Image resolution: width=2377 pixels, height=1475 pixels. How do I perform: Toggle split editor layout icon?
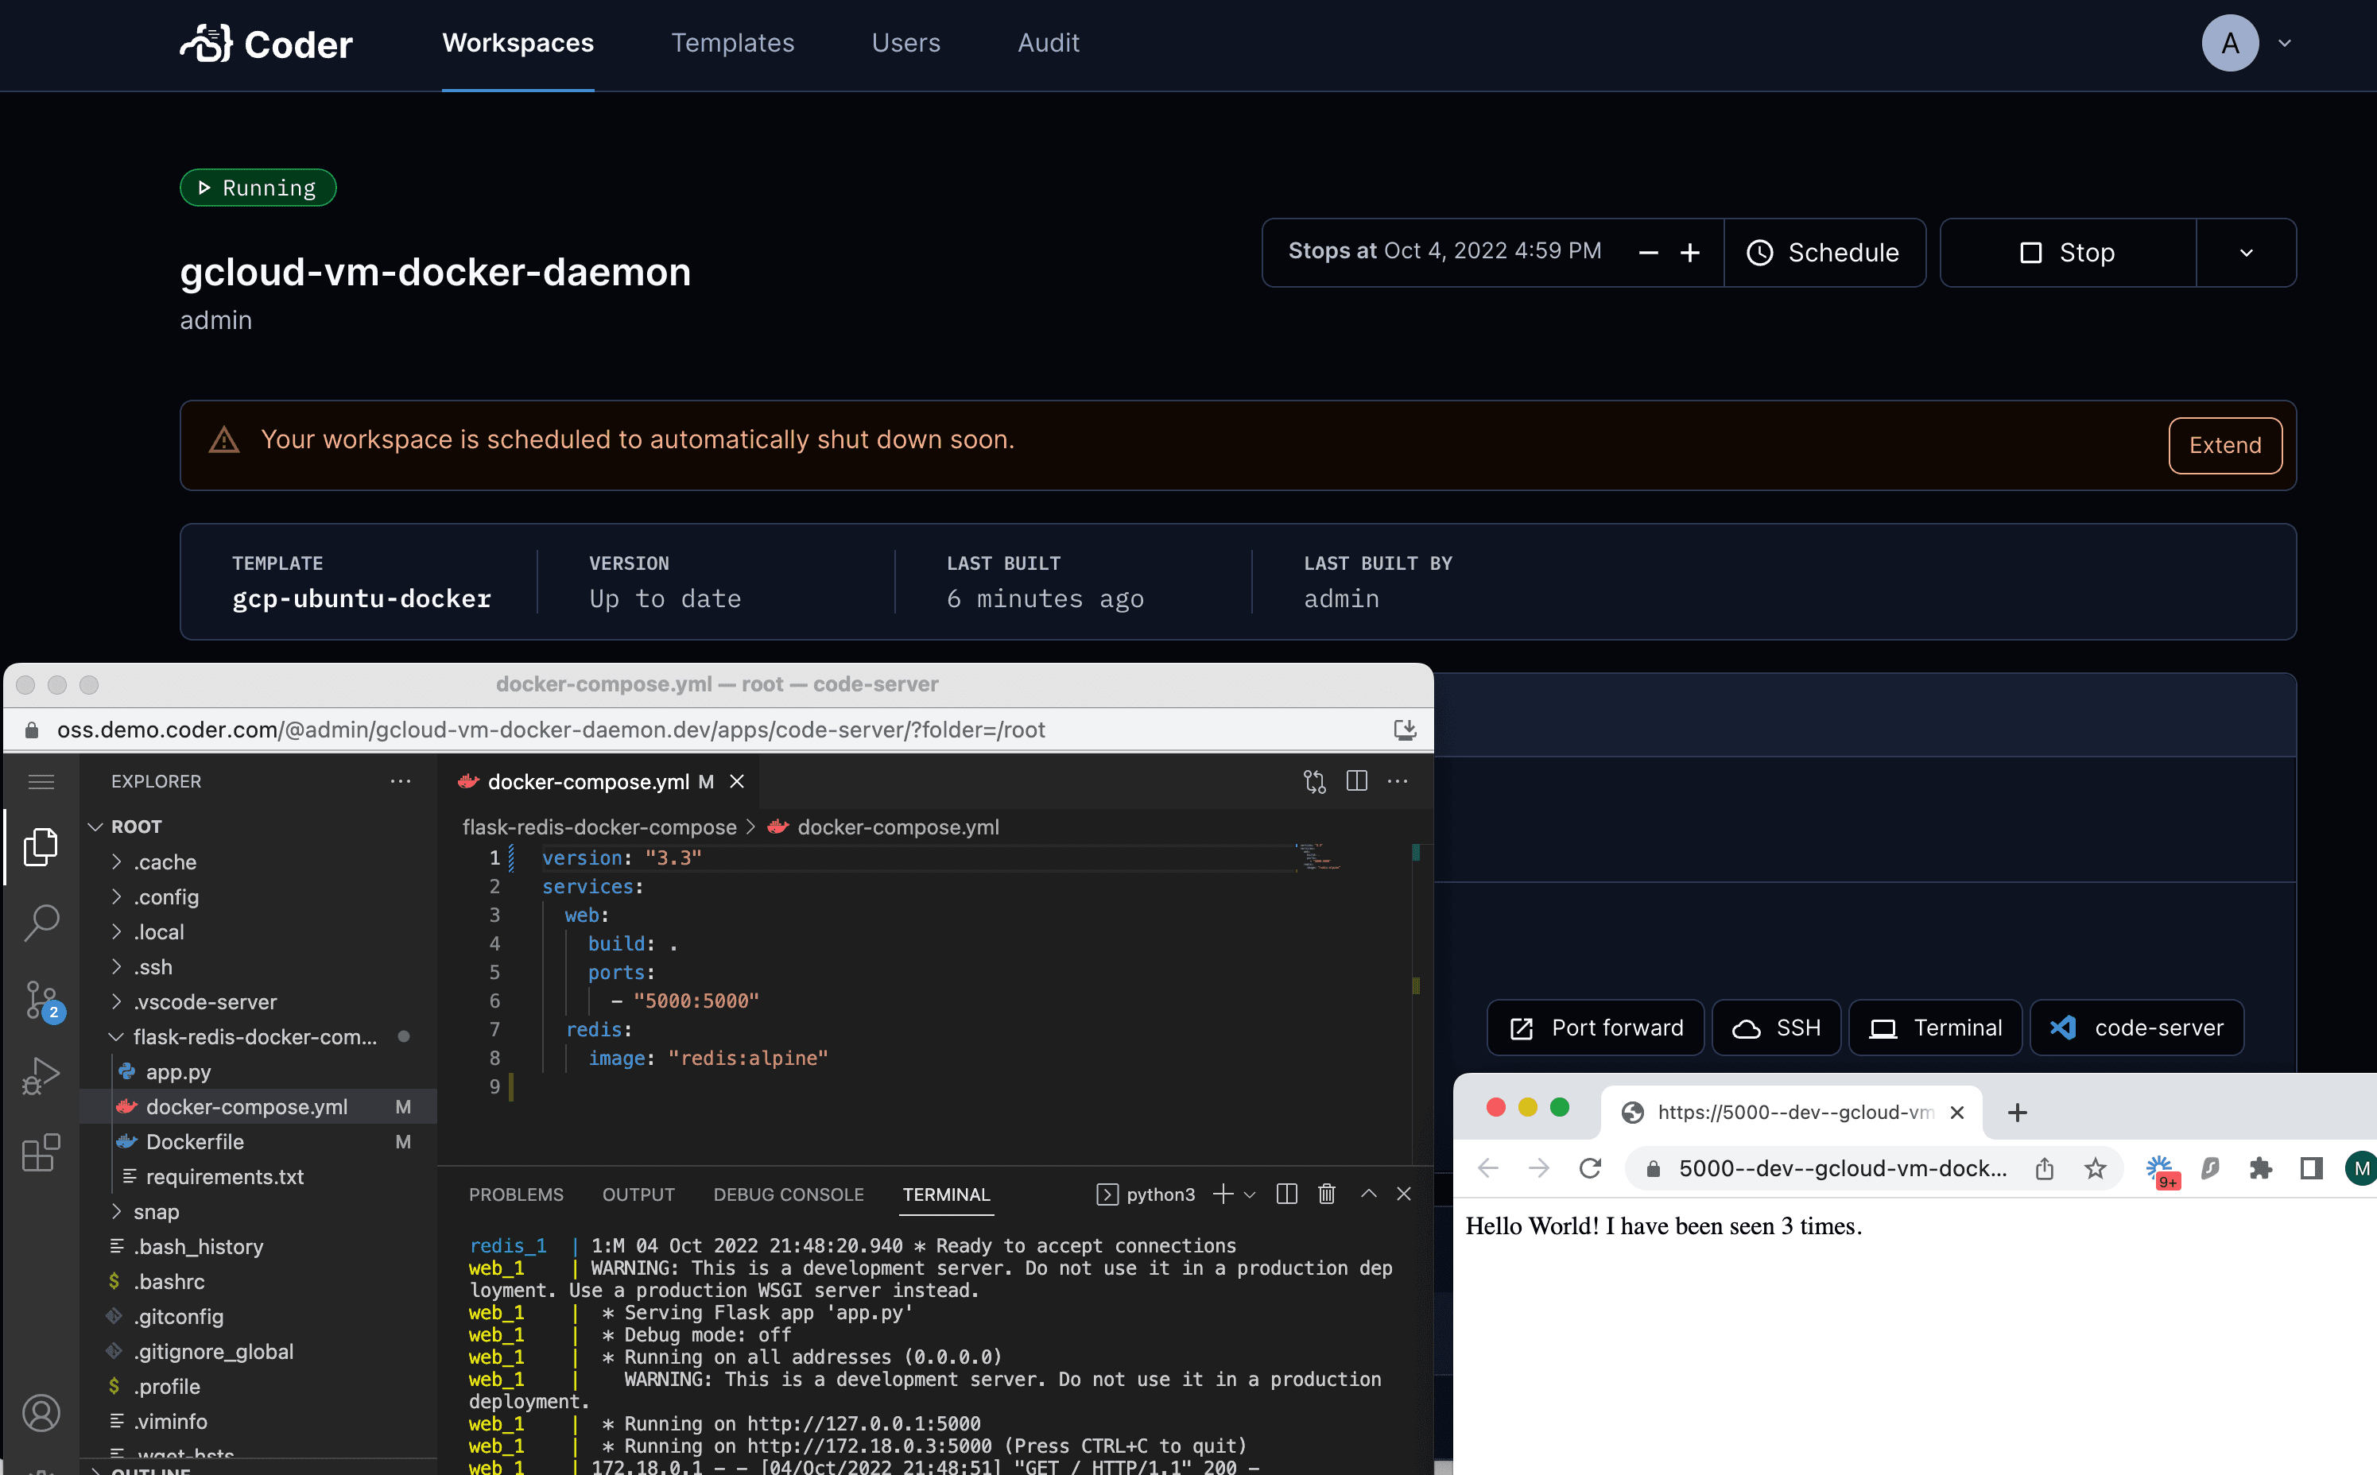[x=1358, y=780]
